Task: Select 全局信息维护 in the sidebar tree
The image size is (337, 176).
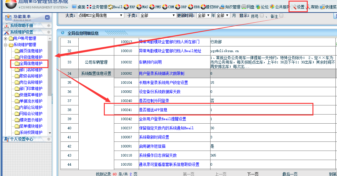Action: [31, 64]
